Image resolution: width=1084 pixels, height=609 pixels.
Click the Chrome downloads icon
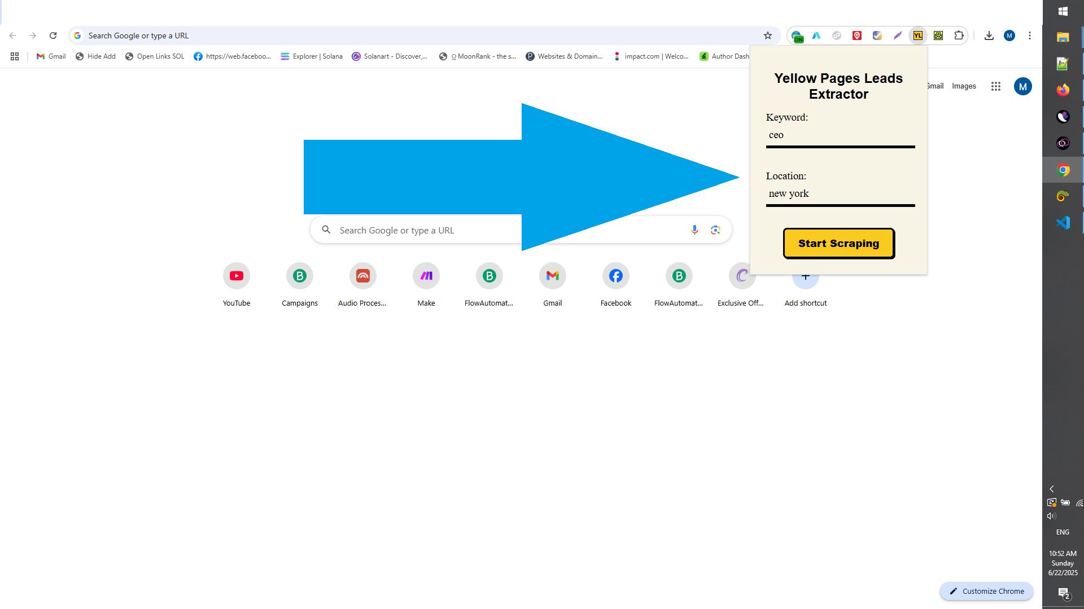click(x=989, y=36)
